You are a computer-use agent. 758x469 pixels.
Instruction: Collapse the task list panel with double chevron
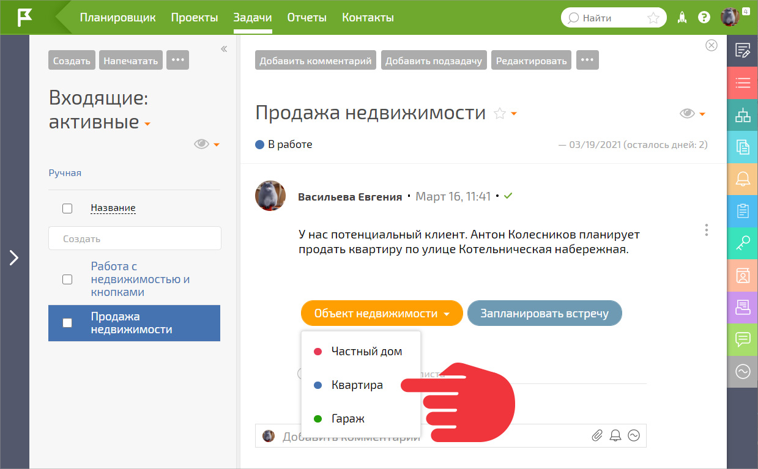point(224,49)
